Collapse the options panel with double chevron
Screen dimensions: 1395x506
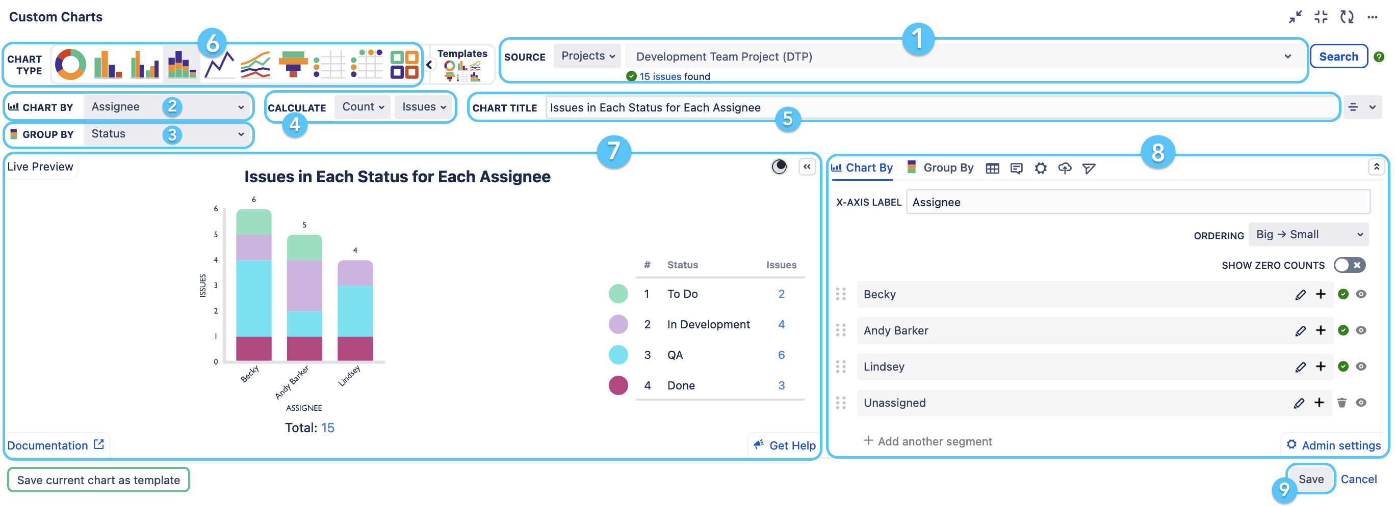pos(1376,167)
